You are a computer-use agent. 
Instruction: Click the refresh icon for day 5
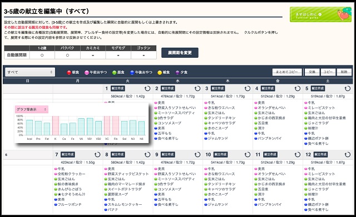click(348, 89)
